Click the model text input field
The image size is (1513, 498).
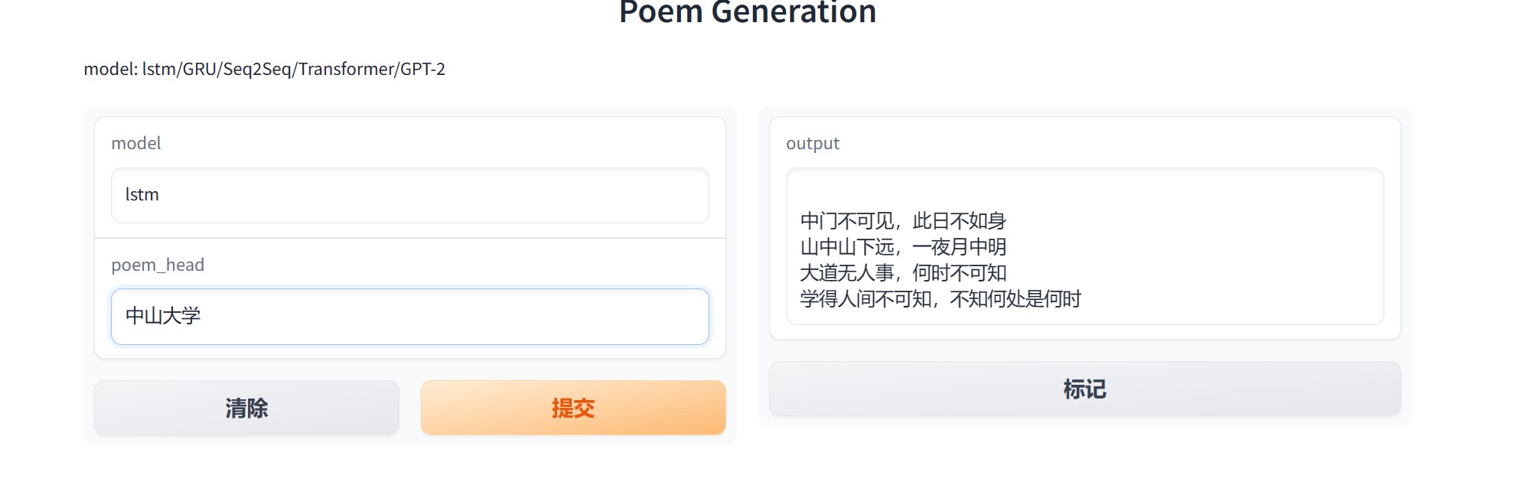409,196
